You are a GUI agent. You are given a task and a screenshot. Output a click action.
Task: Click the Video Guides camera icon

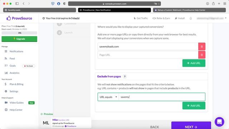[6, 103]
